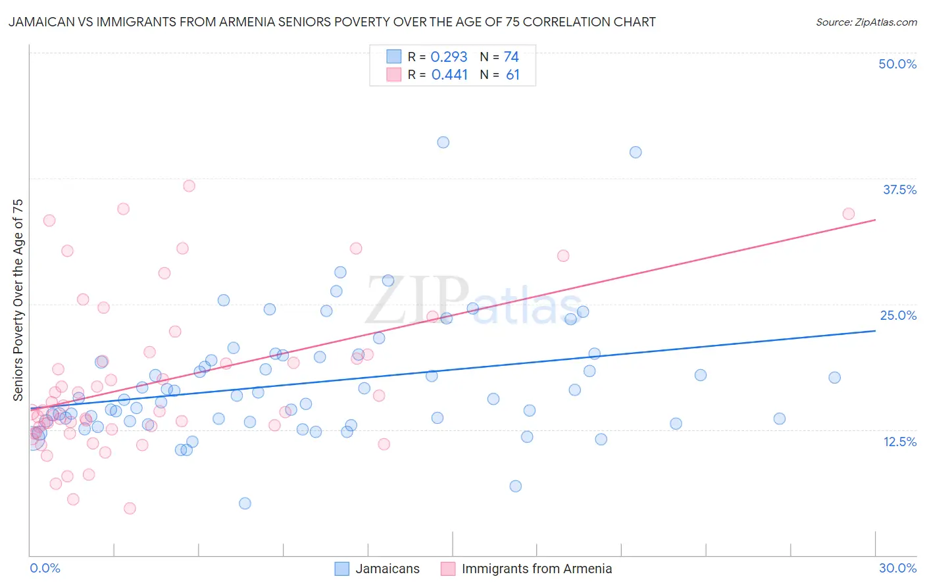
Task: Click the chart title text
Action: click(332, 22)
